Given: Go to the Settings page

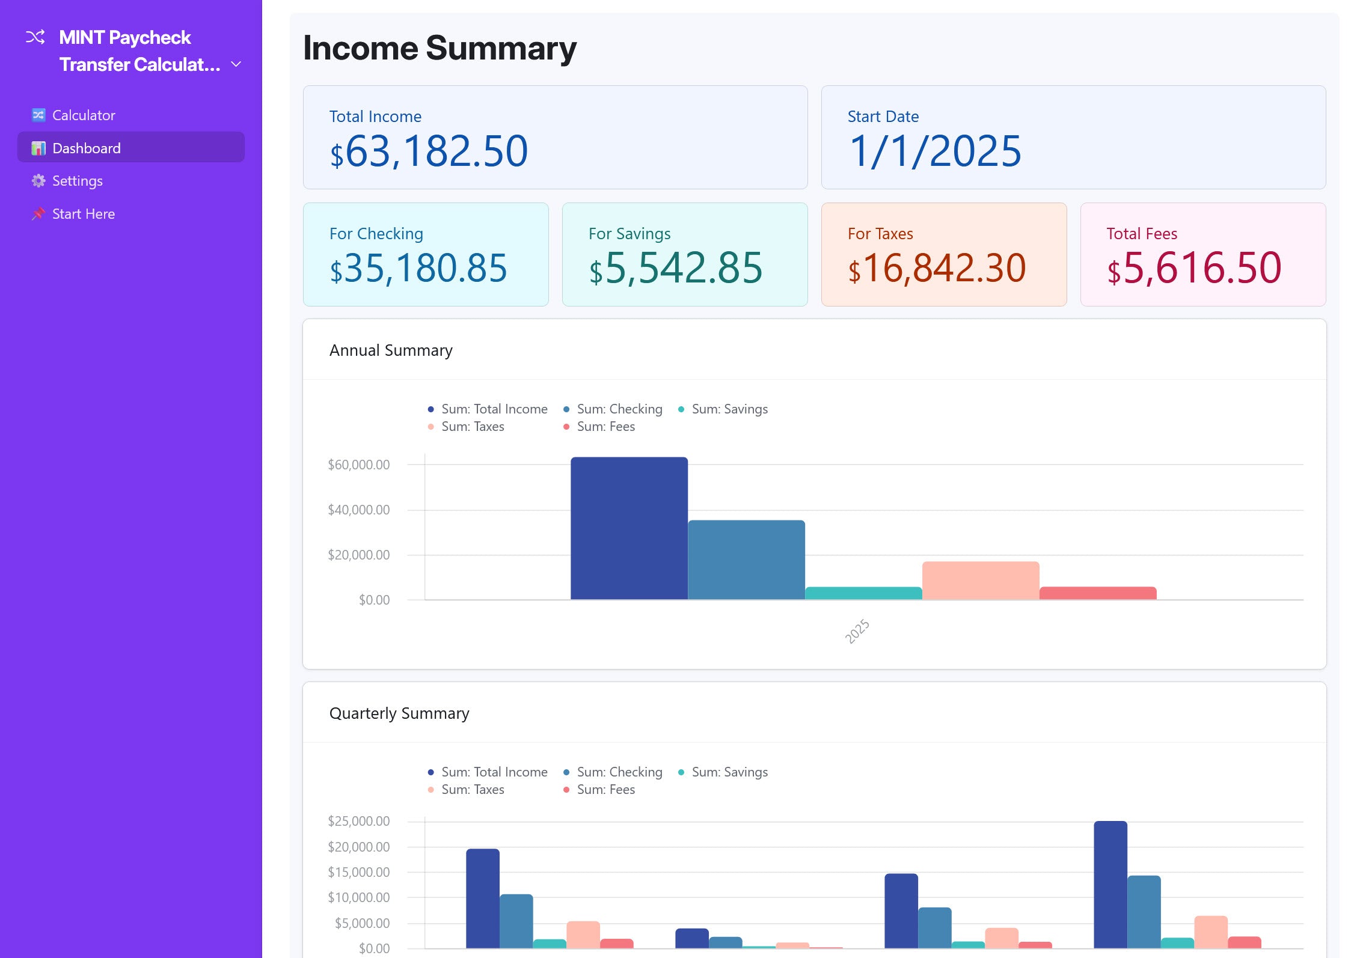Looking at the screenshot, I should tap(77, 181).
